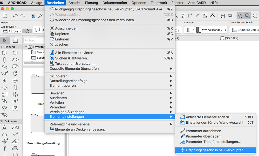Select the Zone tool icon
The height and width of the screenshot is (156, 259).
[x=15, y=108]
